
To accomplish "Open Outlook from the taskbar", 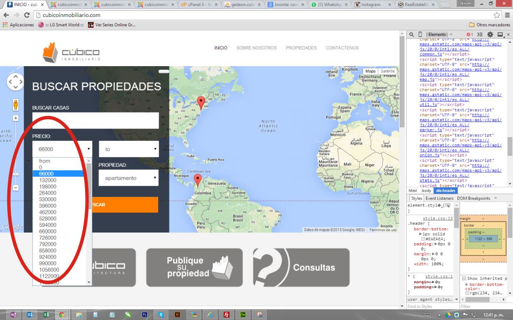I will tap(30, 315).
